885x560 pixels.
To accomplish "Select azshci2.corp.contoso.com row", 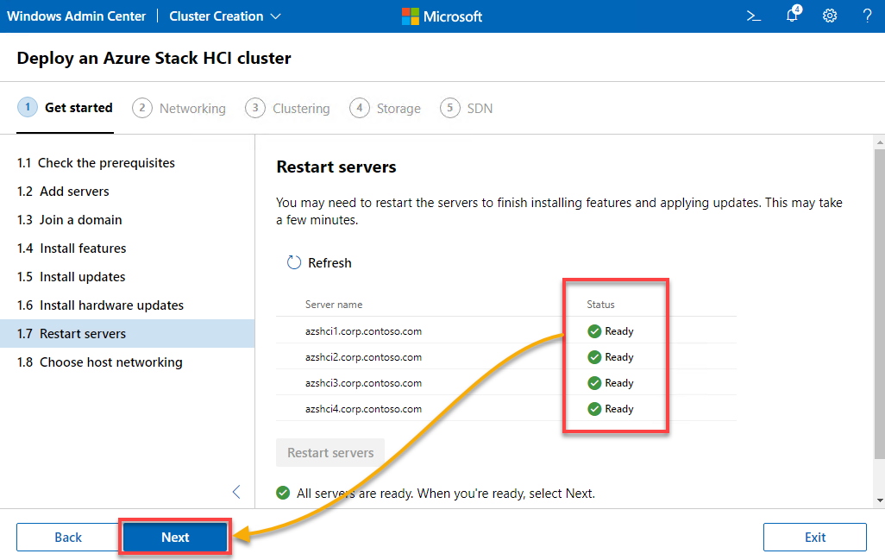I will pos(506,357).
